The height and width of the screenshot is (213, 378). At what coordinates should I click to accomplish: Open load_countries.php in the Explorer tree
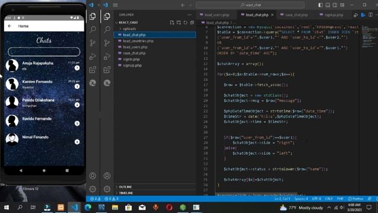[155, 41]
